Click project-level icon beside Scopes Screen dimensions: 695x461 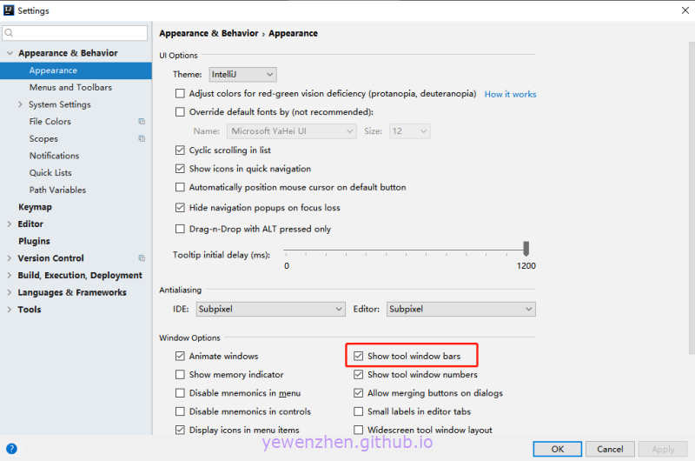click(142, 139)
